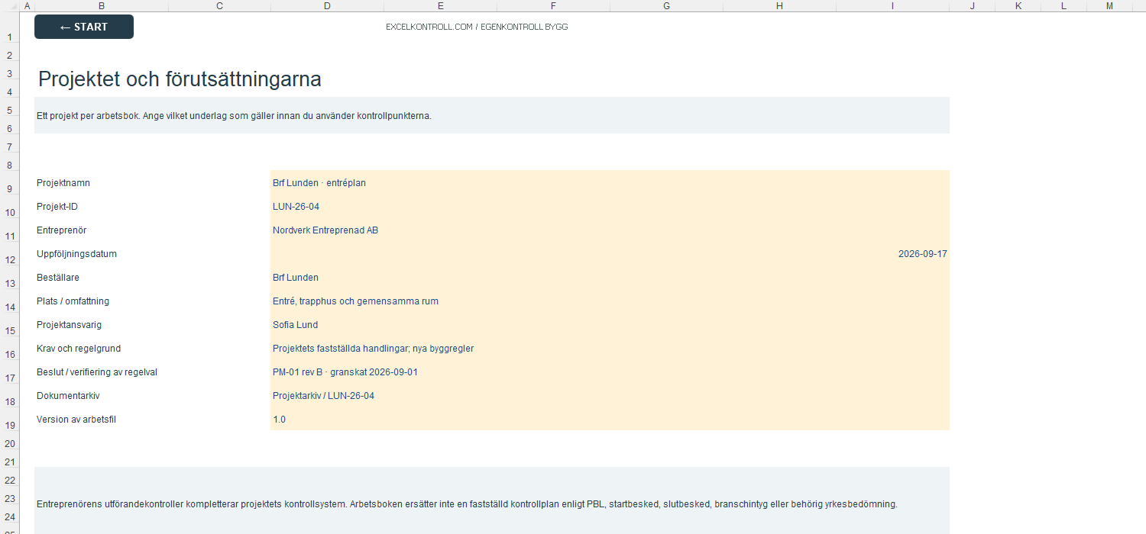Select the 'Projektnamn' label cell
1146x534 pixels.
coord(152,183)
